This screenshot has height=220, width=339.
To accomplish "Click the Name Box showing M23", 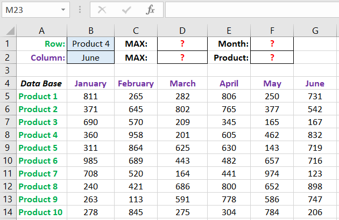I will (36, 10).
